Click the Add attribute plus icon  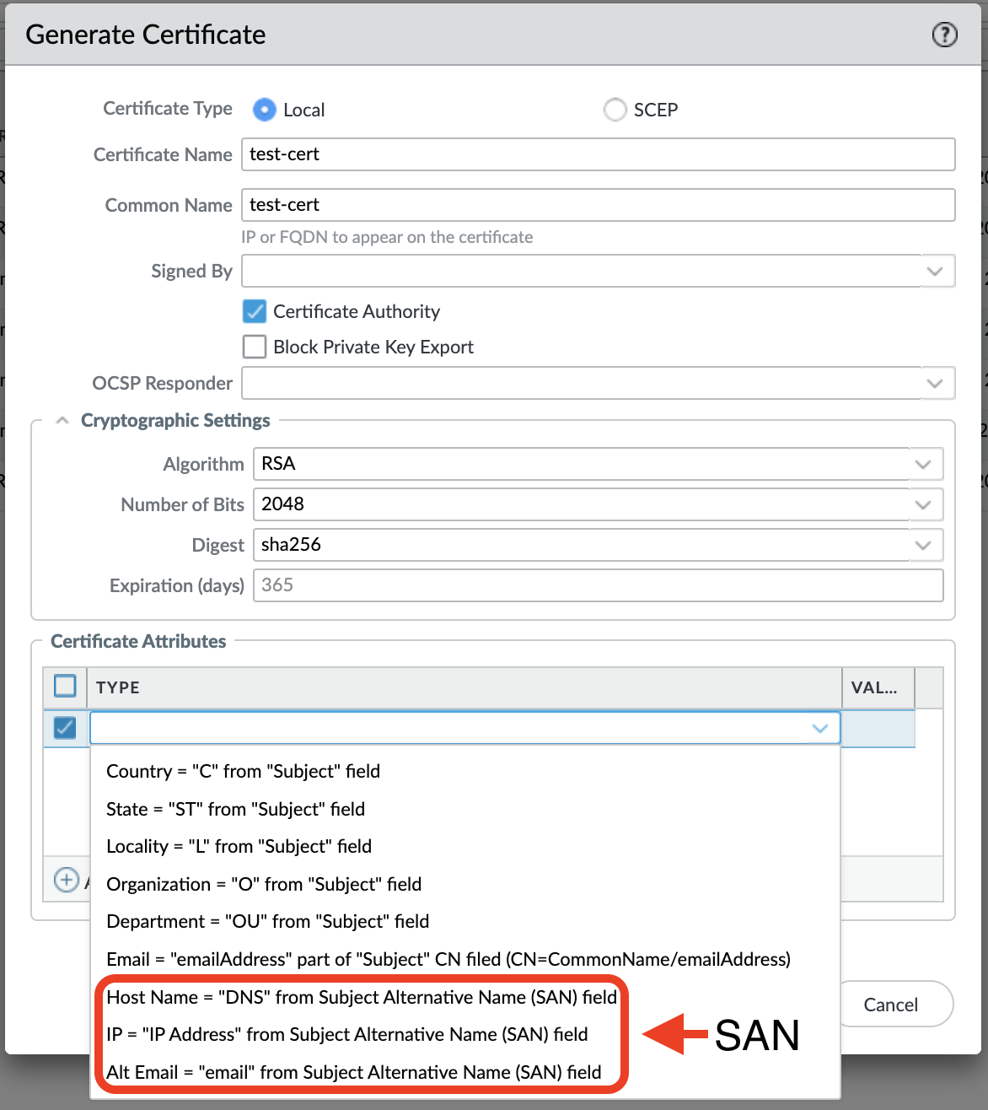pos(67,880)
